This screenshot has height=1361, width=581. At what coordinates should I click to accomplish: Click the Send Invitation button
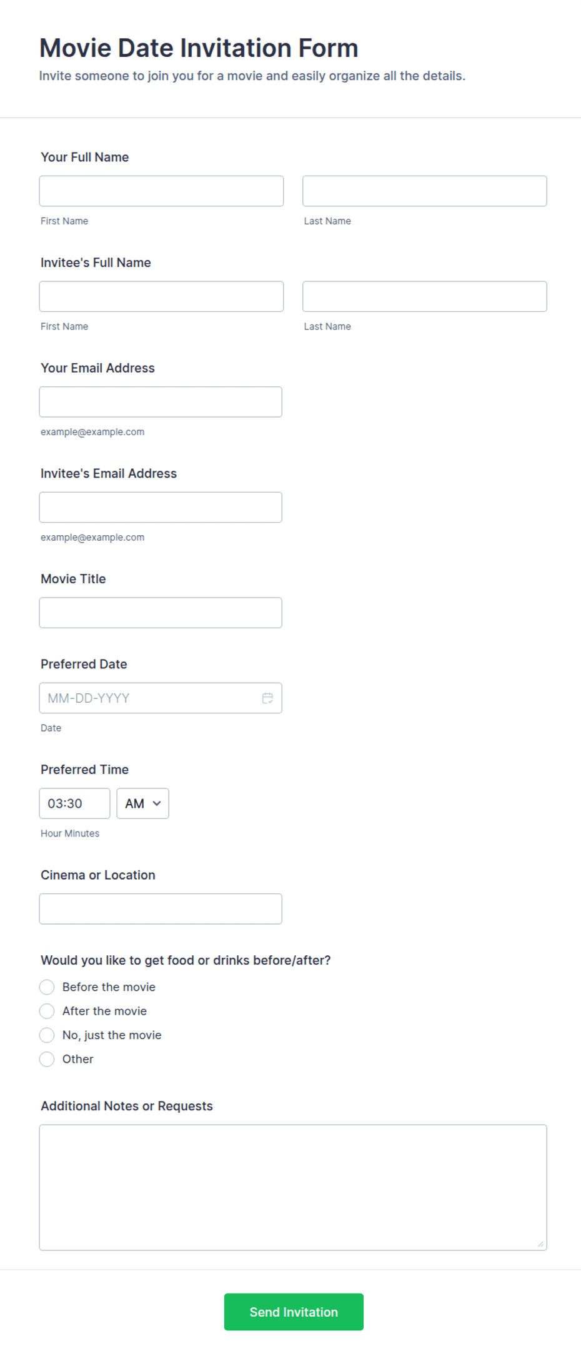coord(294,1312)
